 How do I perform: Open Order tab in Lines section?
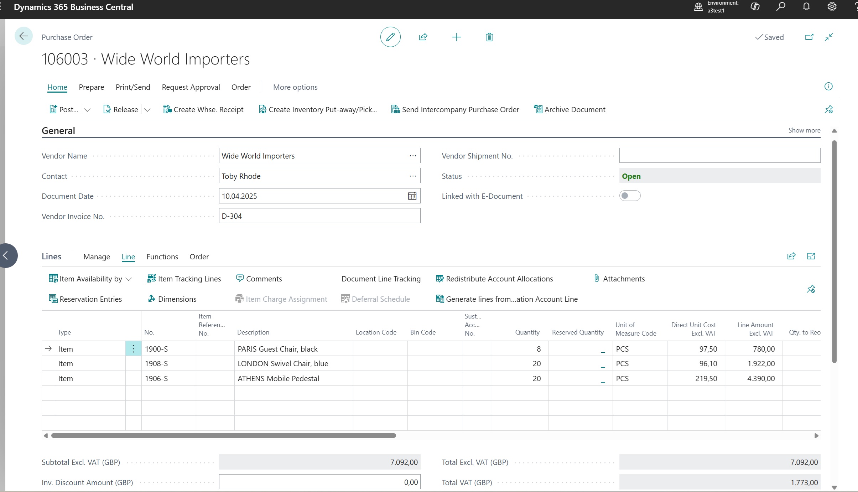click(199, 257)
